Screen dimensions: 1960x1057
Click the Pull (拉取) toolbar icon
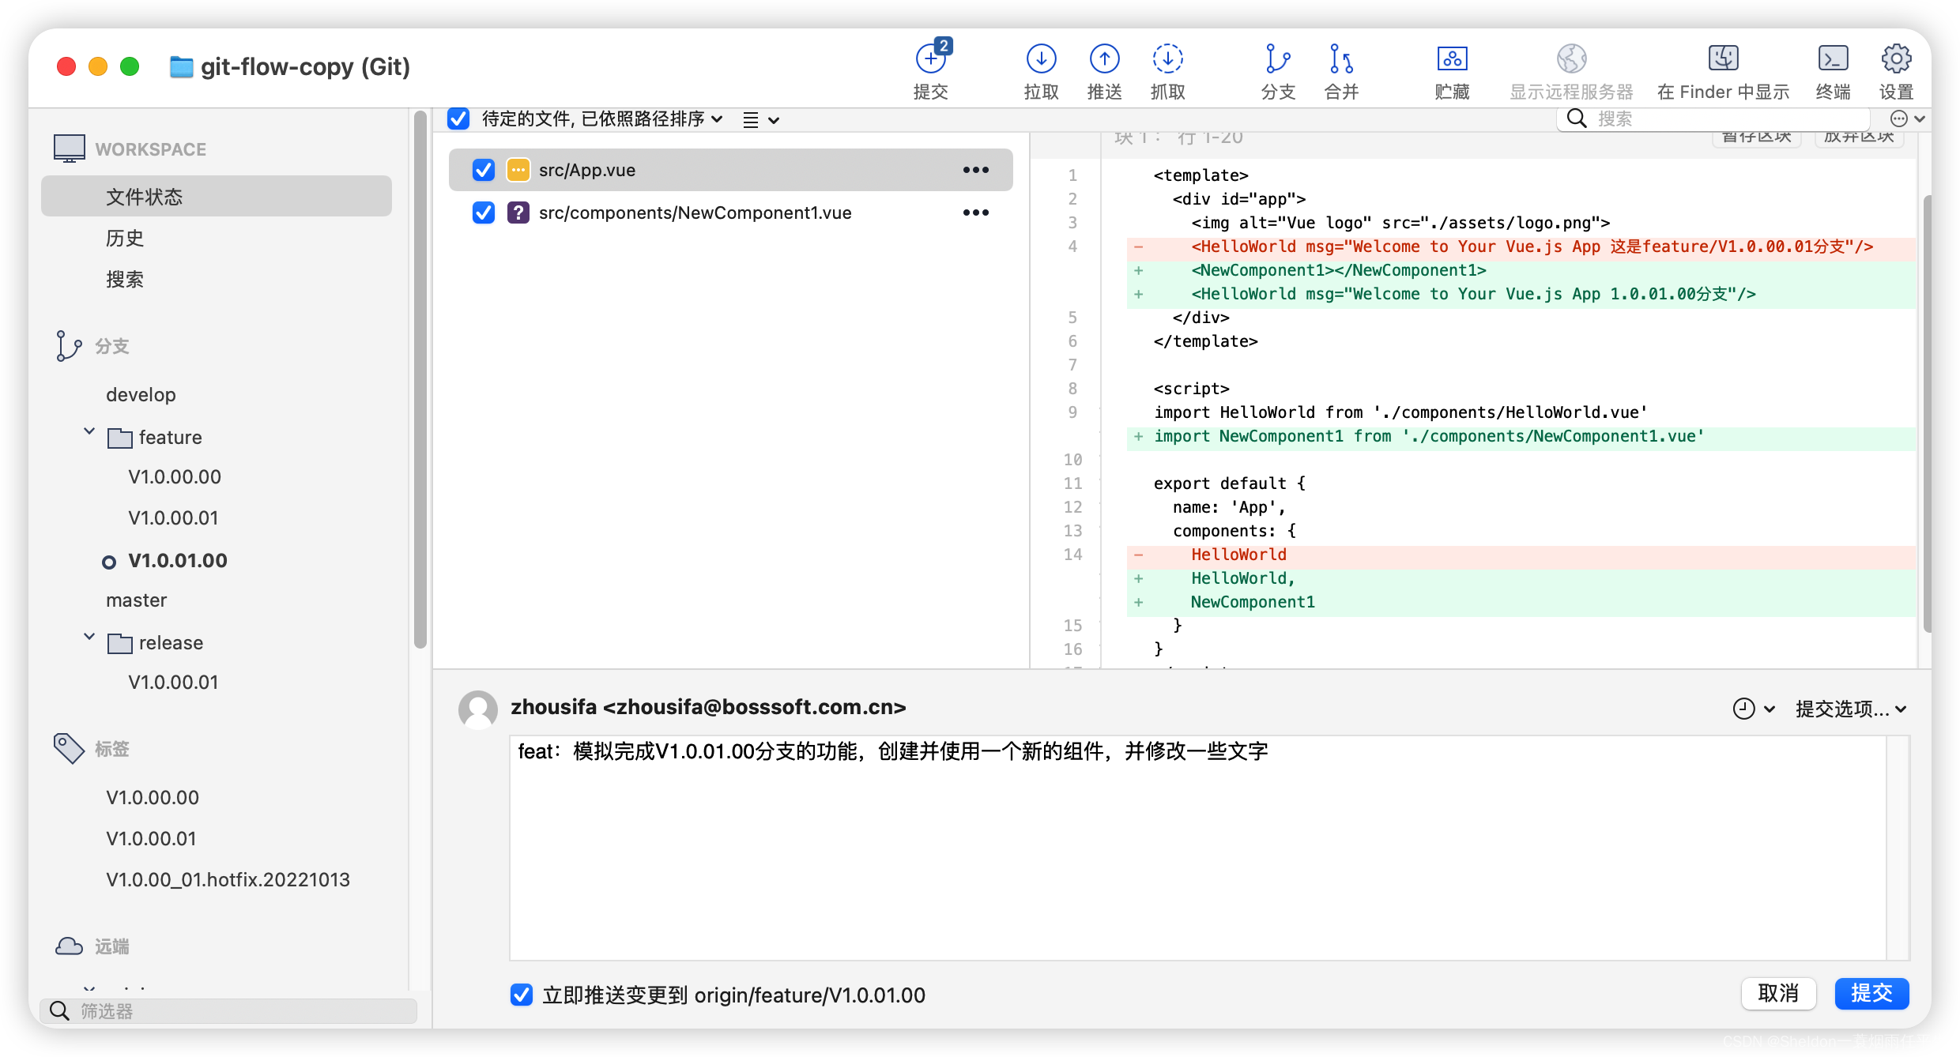pos(1041,58)
